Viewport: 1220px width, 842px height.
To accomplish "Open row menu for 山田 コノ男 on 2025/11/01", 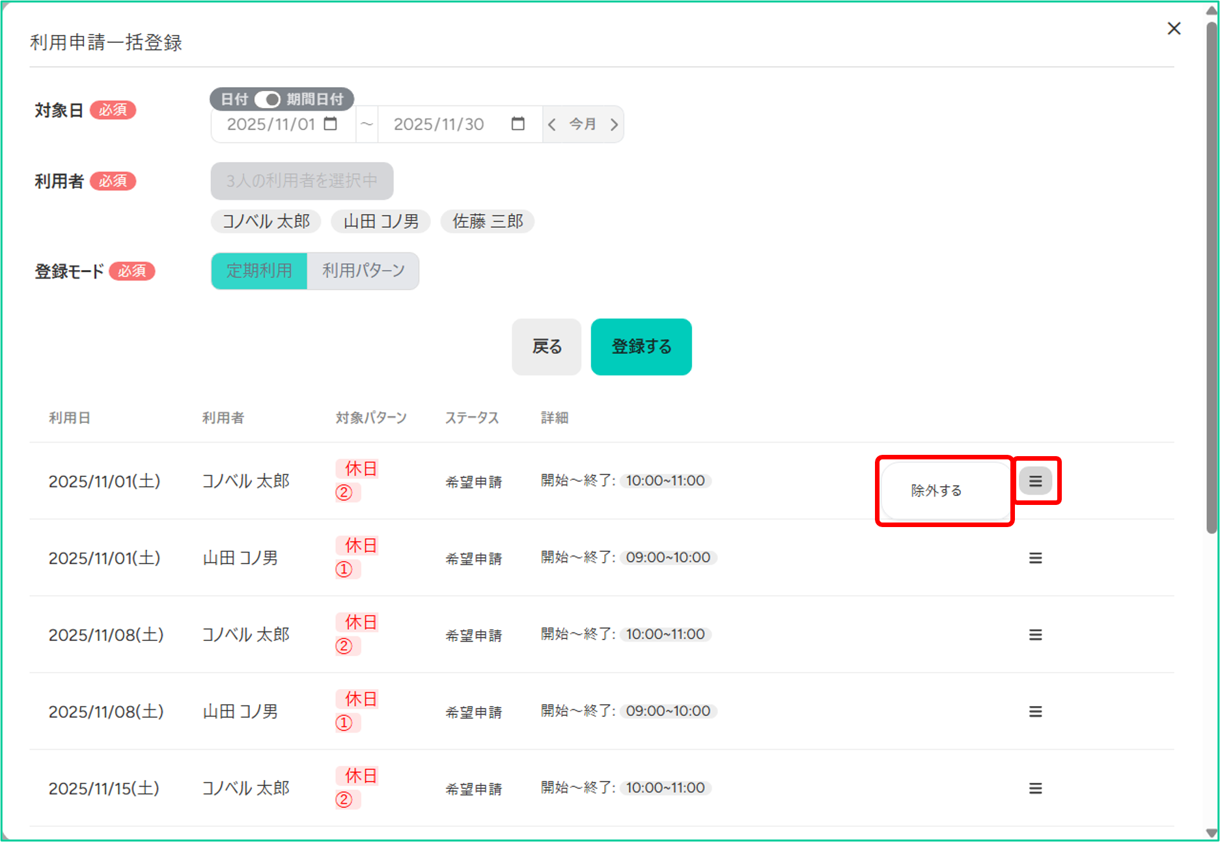I will (x=1035, y=558).
